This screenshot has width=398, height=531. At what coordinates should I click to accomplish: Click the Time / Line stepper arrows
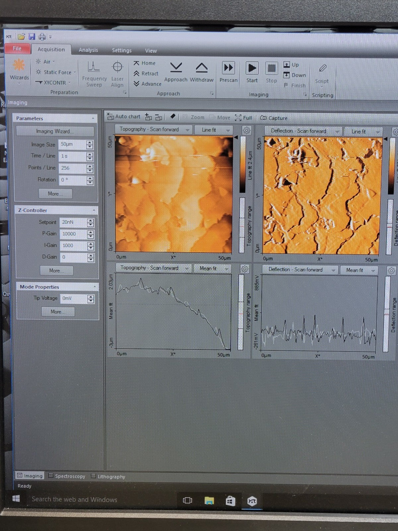click(x=90, y=156)
